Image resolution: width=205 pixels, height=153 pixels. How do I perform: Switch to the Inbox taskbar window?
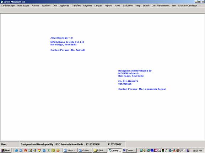coord(70,151)
